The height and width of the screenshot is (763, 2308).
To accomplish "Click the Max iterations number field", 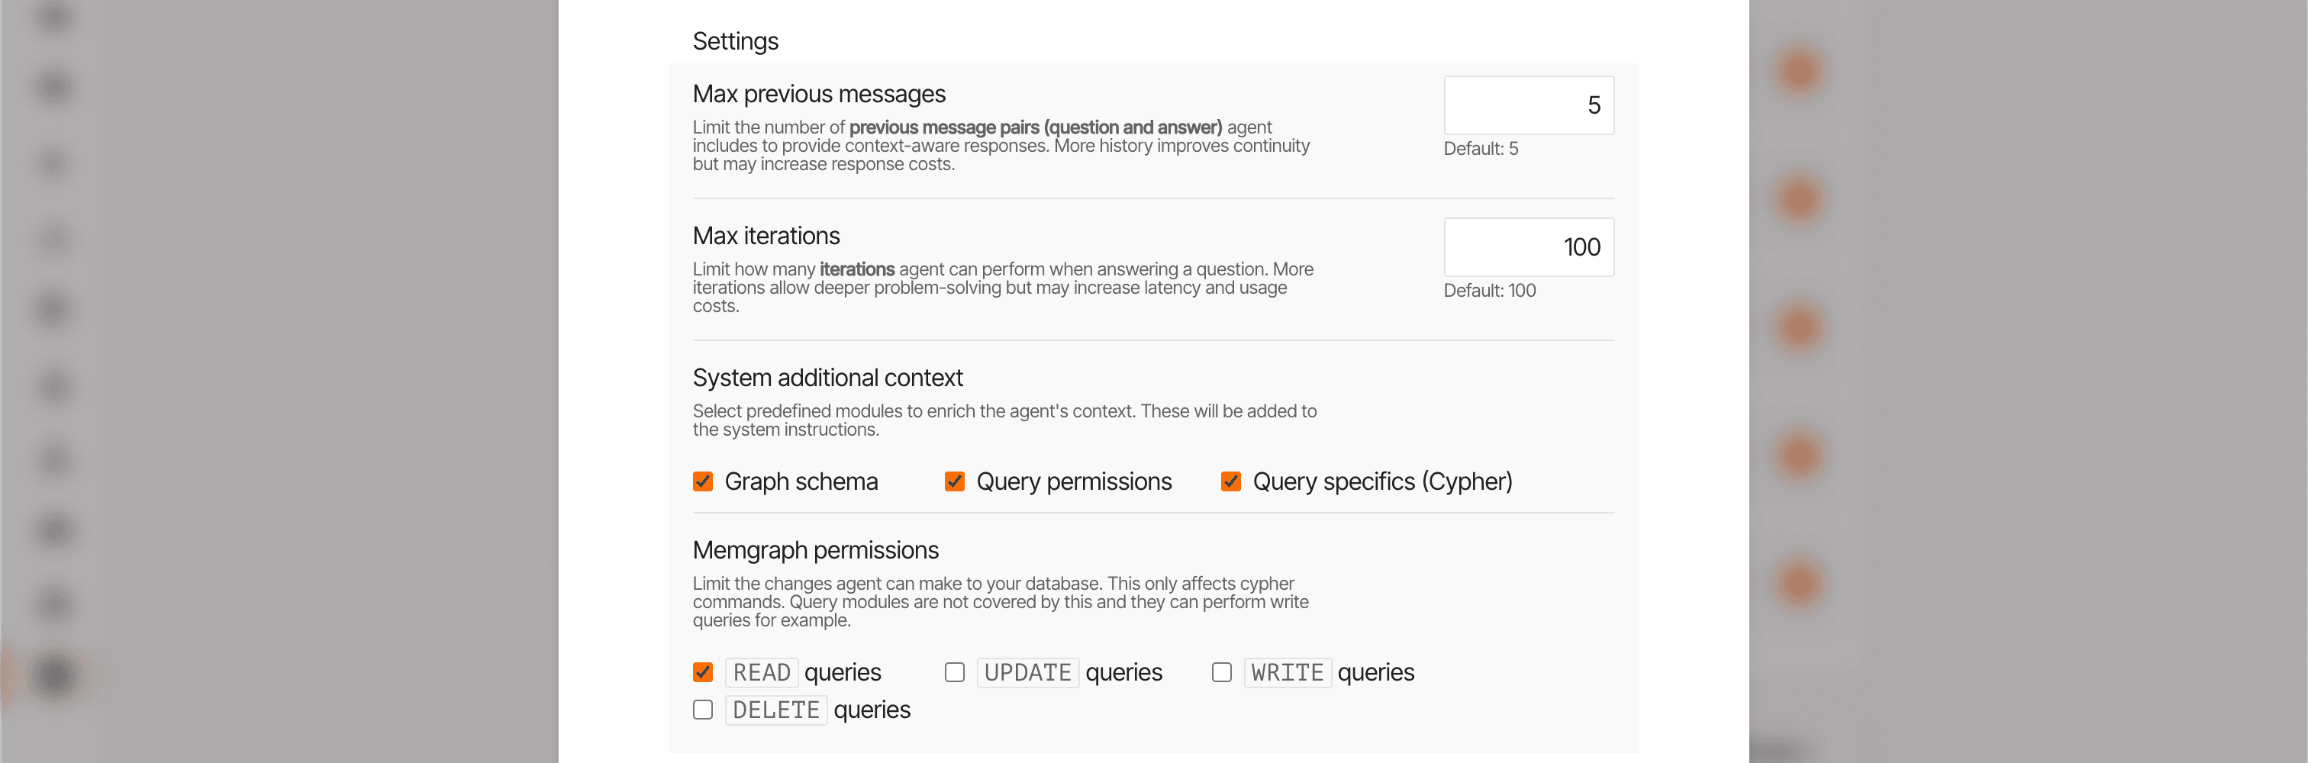I will [1528, 247].
